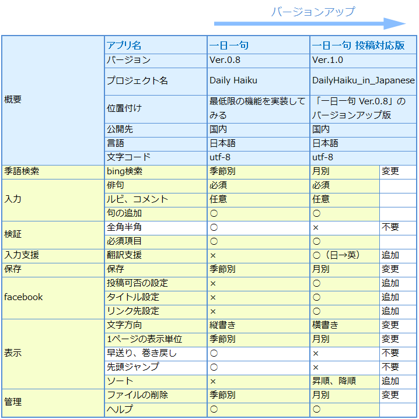Select the リンク先設定 row label
Screen dimensions: 419x419
click(x=155, y=311)
